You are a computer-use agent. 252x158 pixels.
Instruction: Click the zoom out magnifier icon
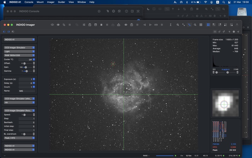click(195, 25)
